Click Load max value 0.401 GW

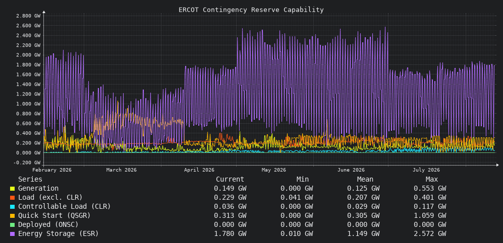click(430, 198)
